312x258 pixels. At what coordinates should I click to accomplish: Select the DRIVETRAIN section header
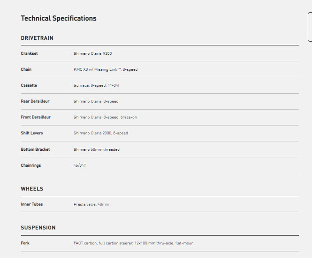coord(37,38)
